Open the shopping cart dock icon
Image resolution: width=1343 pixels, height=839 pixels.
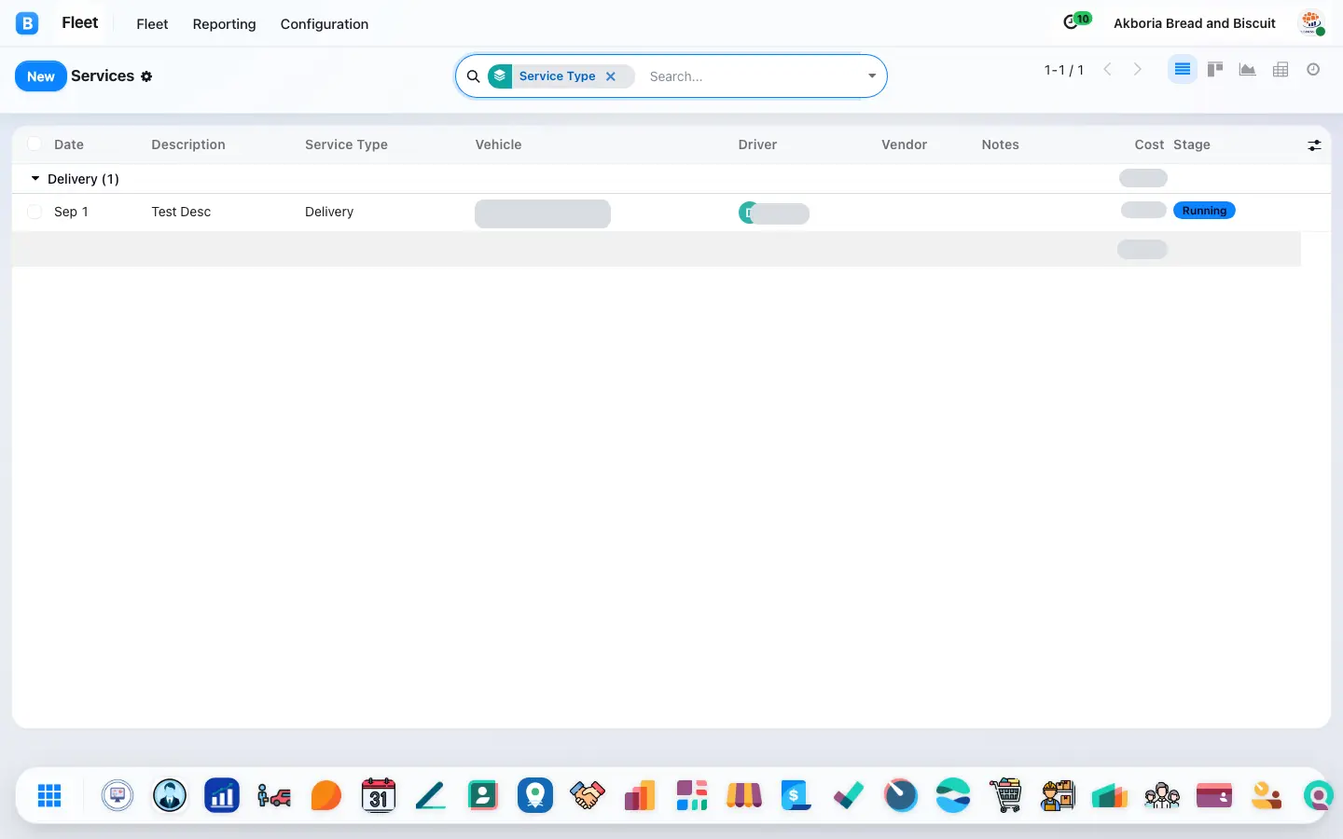coord(1005,795)
